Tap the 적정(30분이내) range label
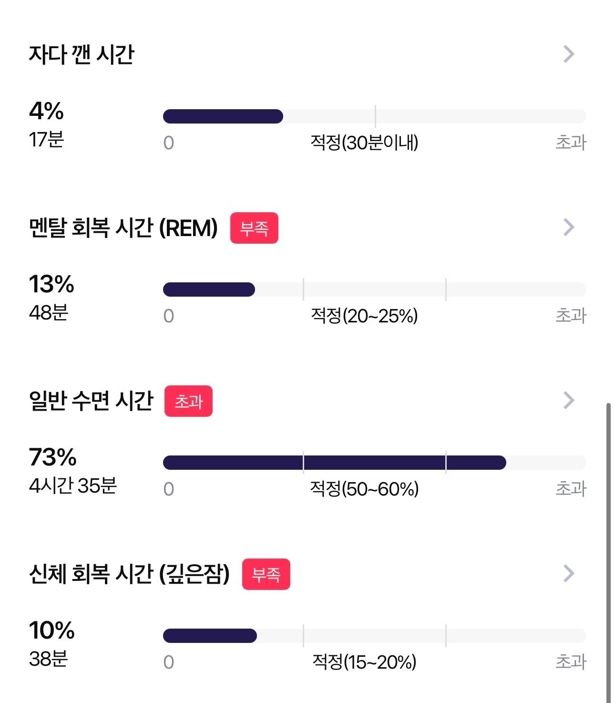This screenshot has height=703, width=615. coord(364,143)
